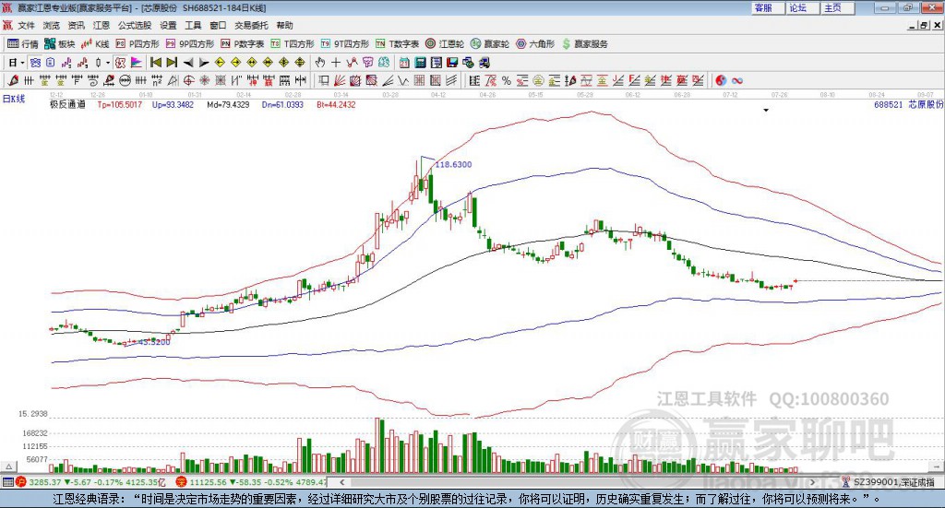Open 赢家服务 with the dollar icon
This screenshot has width=945, height=508.
[x=584, y=44]
